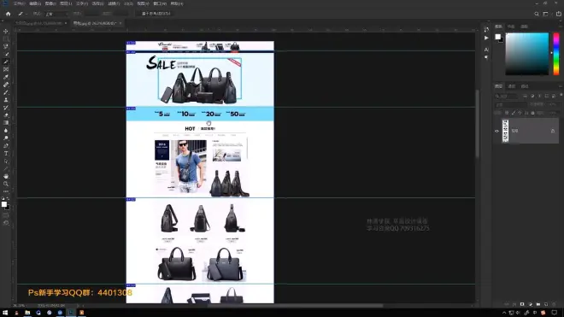Viewport: 564px width, 317px height.
Task: Toggle lock image pixels brush icon
Action: tap(514, 113)
